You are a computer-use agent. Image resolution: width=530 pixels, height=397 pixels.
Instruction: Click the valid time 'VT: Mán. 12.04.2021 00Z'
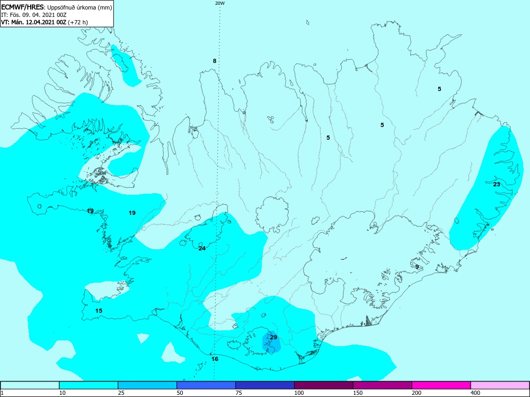34,22
